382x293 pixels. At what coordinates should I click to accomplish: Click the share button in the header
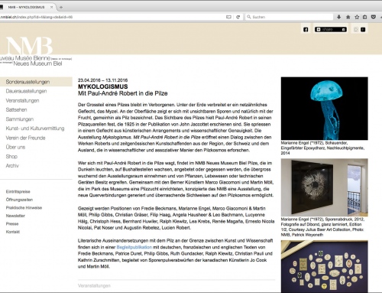pos(331,30)
